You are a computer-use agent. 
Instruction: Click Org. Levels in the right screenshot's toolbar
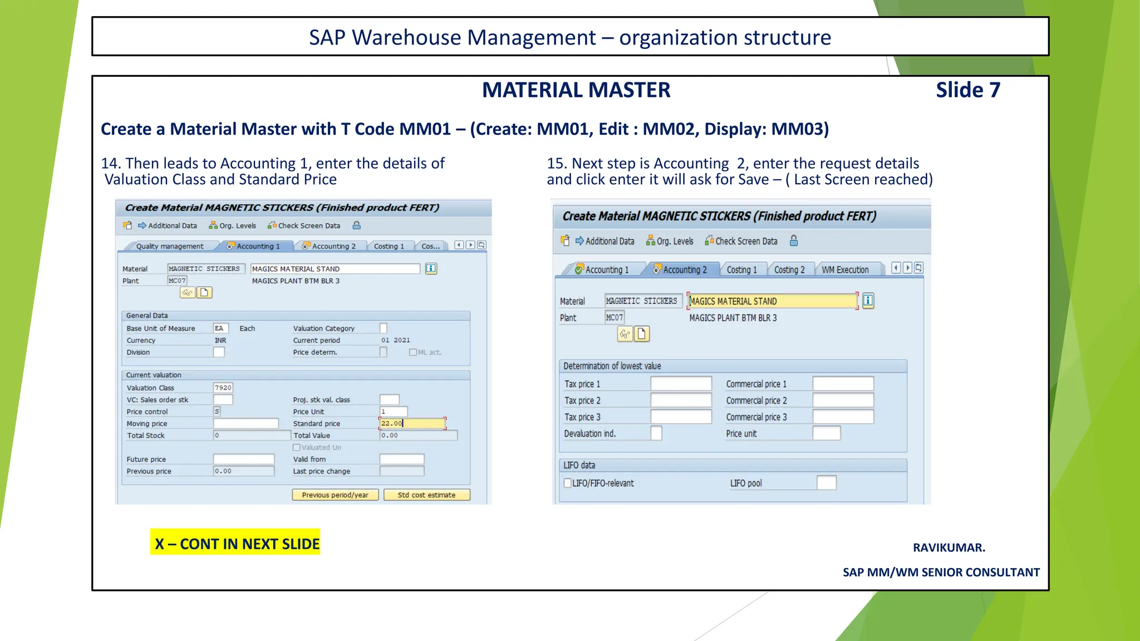click(x=670, y=241)
